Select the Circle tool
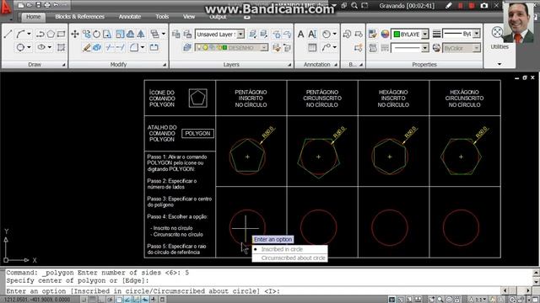 20,47
